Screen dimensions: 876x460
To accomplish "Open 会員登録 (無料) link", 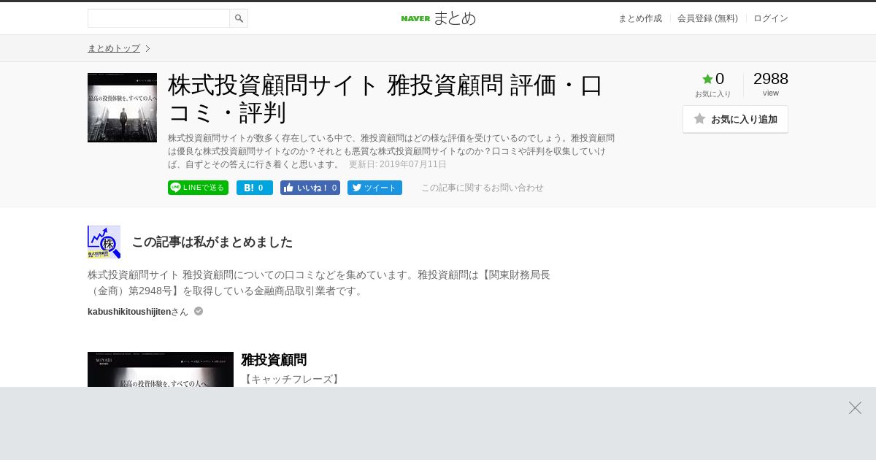I will (x=707, y=18).
